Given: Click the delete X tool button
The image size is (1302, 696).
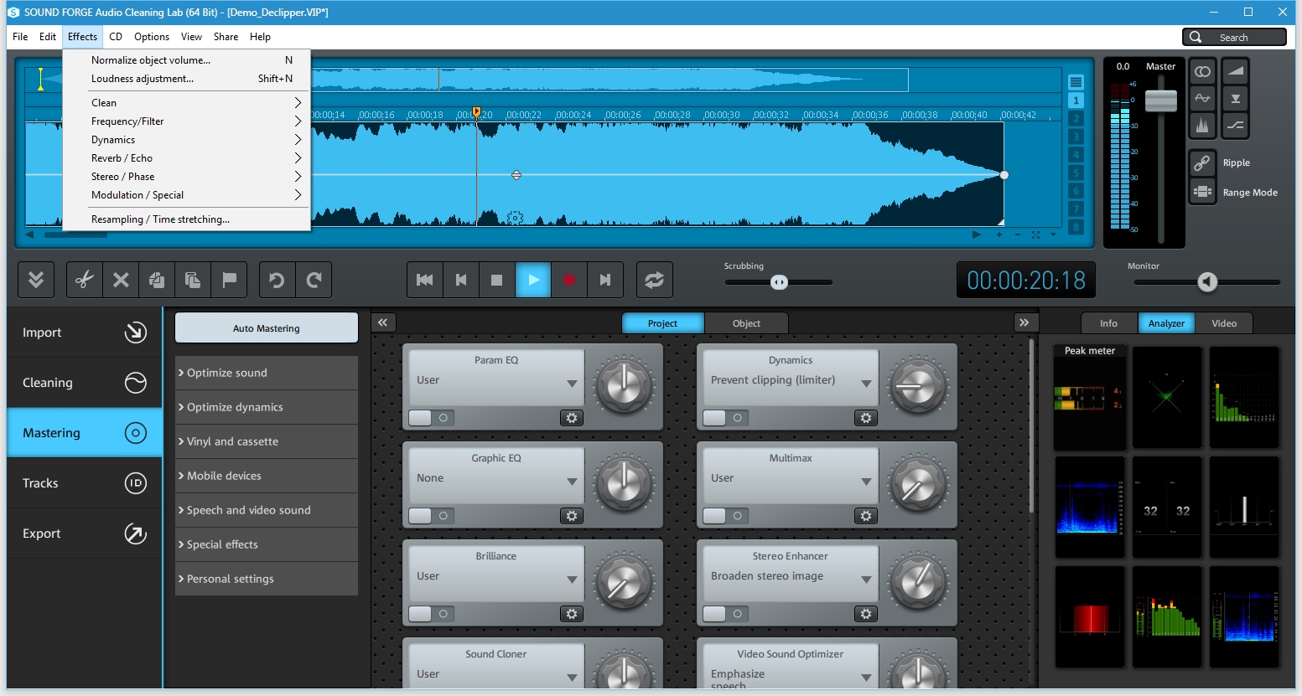Looking at the screenshot, I should 121,280.
